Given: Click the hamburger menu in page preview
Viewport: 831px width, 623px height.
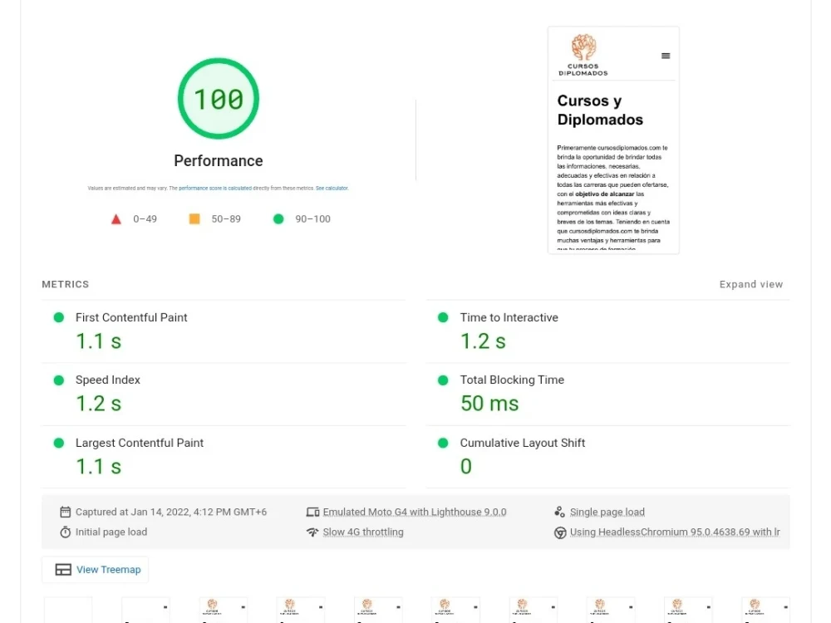Looking at the screenshot, I should pyautogui.click(x=666, y=56).
